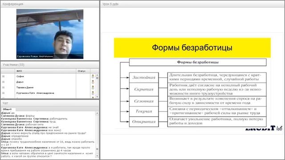This screenshot has height=160, width=285.
Task: Toggle the gray square beside Дарья
Action: click(3, 82)
